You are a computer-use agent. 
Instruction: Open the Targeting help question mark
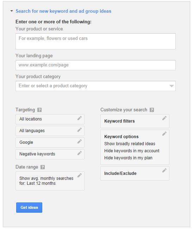pyautogui.click(x=39, y=110)
